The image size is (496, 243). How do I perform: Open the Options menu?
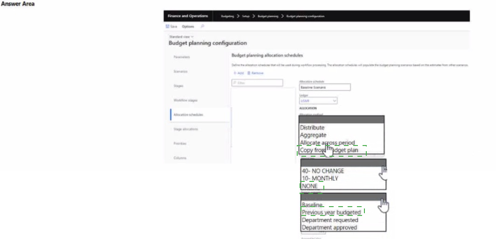(x=188, y=26)
